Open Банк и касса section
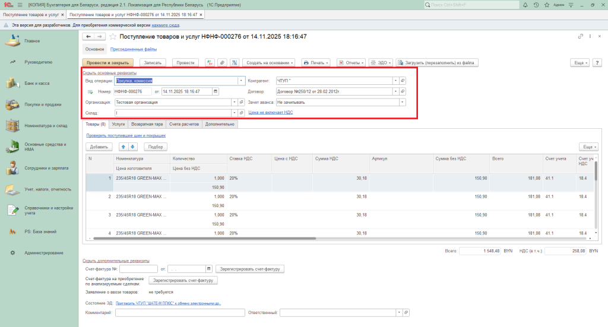 pos(36,84)
